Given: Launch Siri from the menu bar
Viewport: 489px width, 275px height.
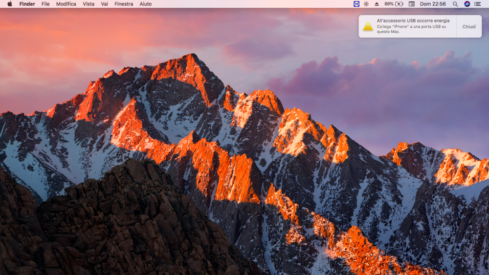Looking at the screenshot, I should click(467, 4).
